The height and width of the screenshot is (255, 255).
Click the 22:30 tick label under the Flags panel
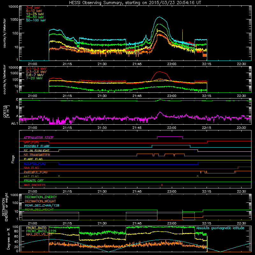coord(241,192)
